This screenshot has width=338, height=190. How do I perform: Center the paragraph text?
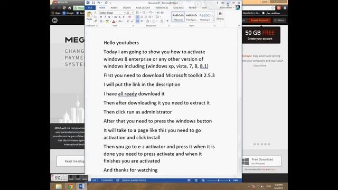coord(142,17)
